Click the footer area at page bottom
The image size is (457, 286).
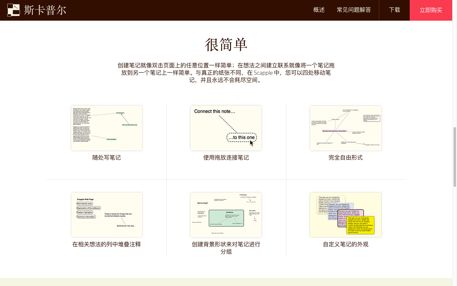[x=228, y=283]
